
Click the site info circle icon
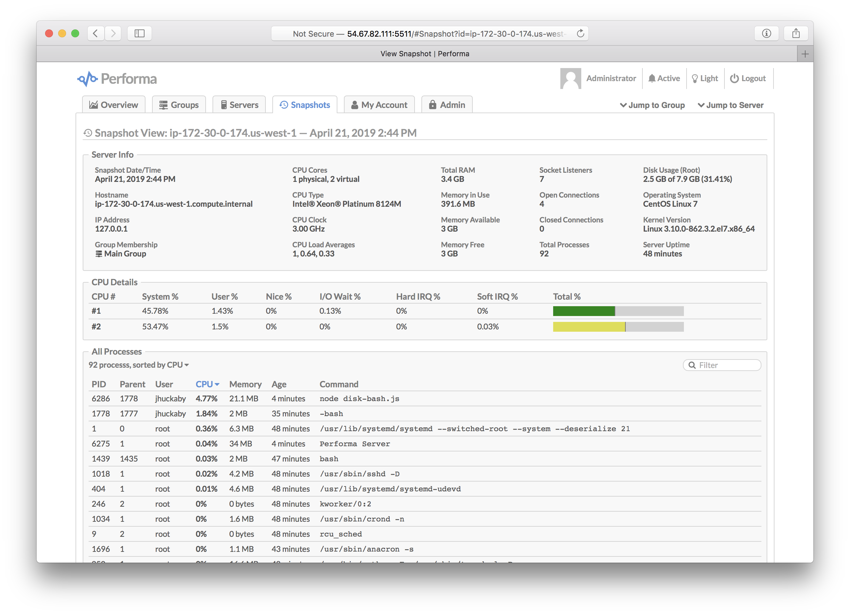point(766,33)
